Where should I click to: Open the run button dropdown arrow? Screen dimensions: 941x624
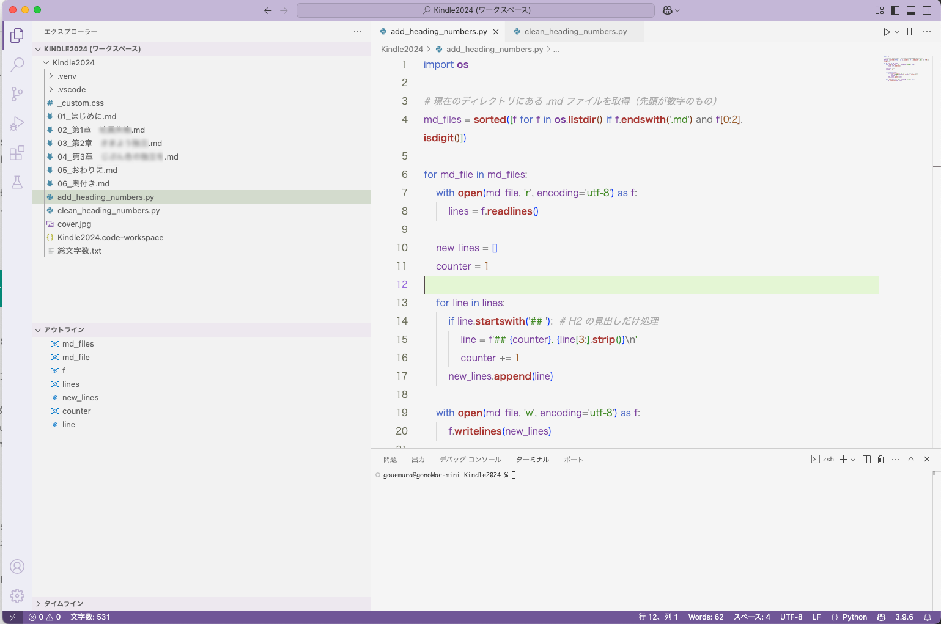pyautogui.click(x=897, y=32)
